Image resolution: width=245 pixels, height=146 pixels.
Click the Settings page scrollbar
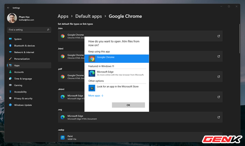point(239,38)
